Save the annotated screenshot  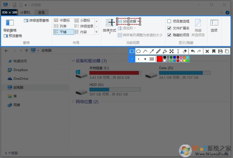[x=220, y=51]
